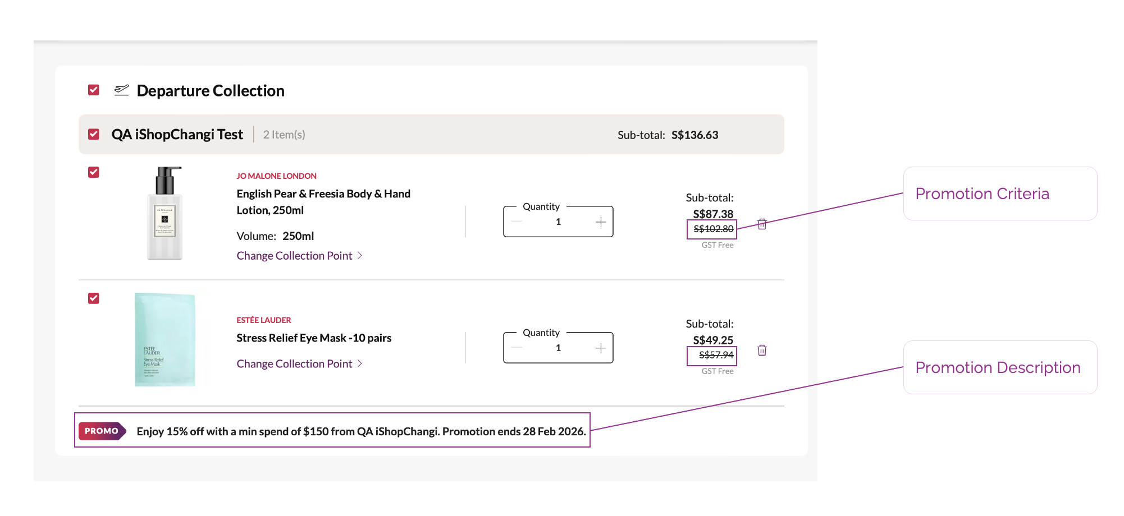1124x516 pixels.
Task: Decrease quantity of Stress Relief Eye Mask
Action: coord(517,348)
